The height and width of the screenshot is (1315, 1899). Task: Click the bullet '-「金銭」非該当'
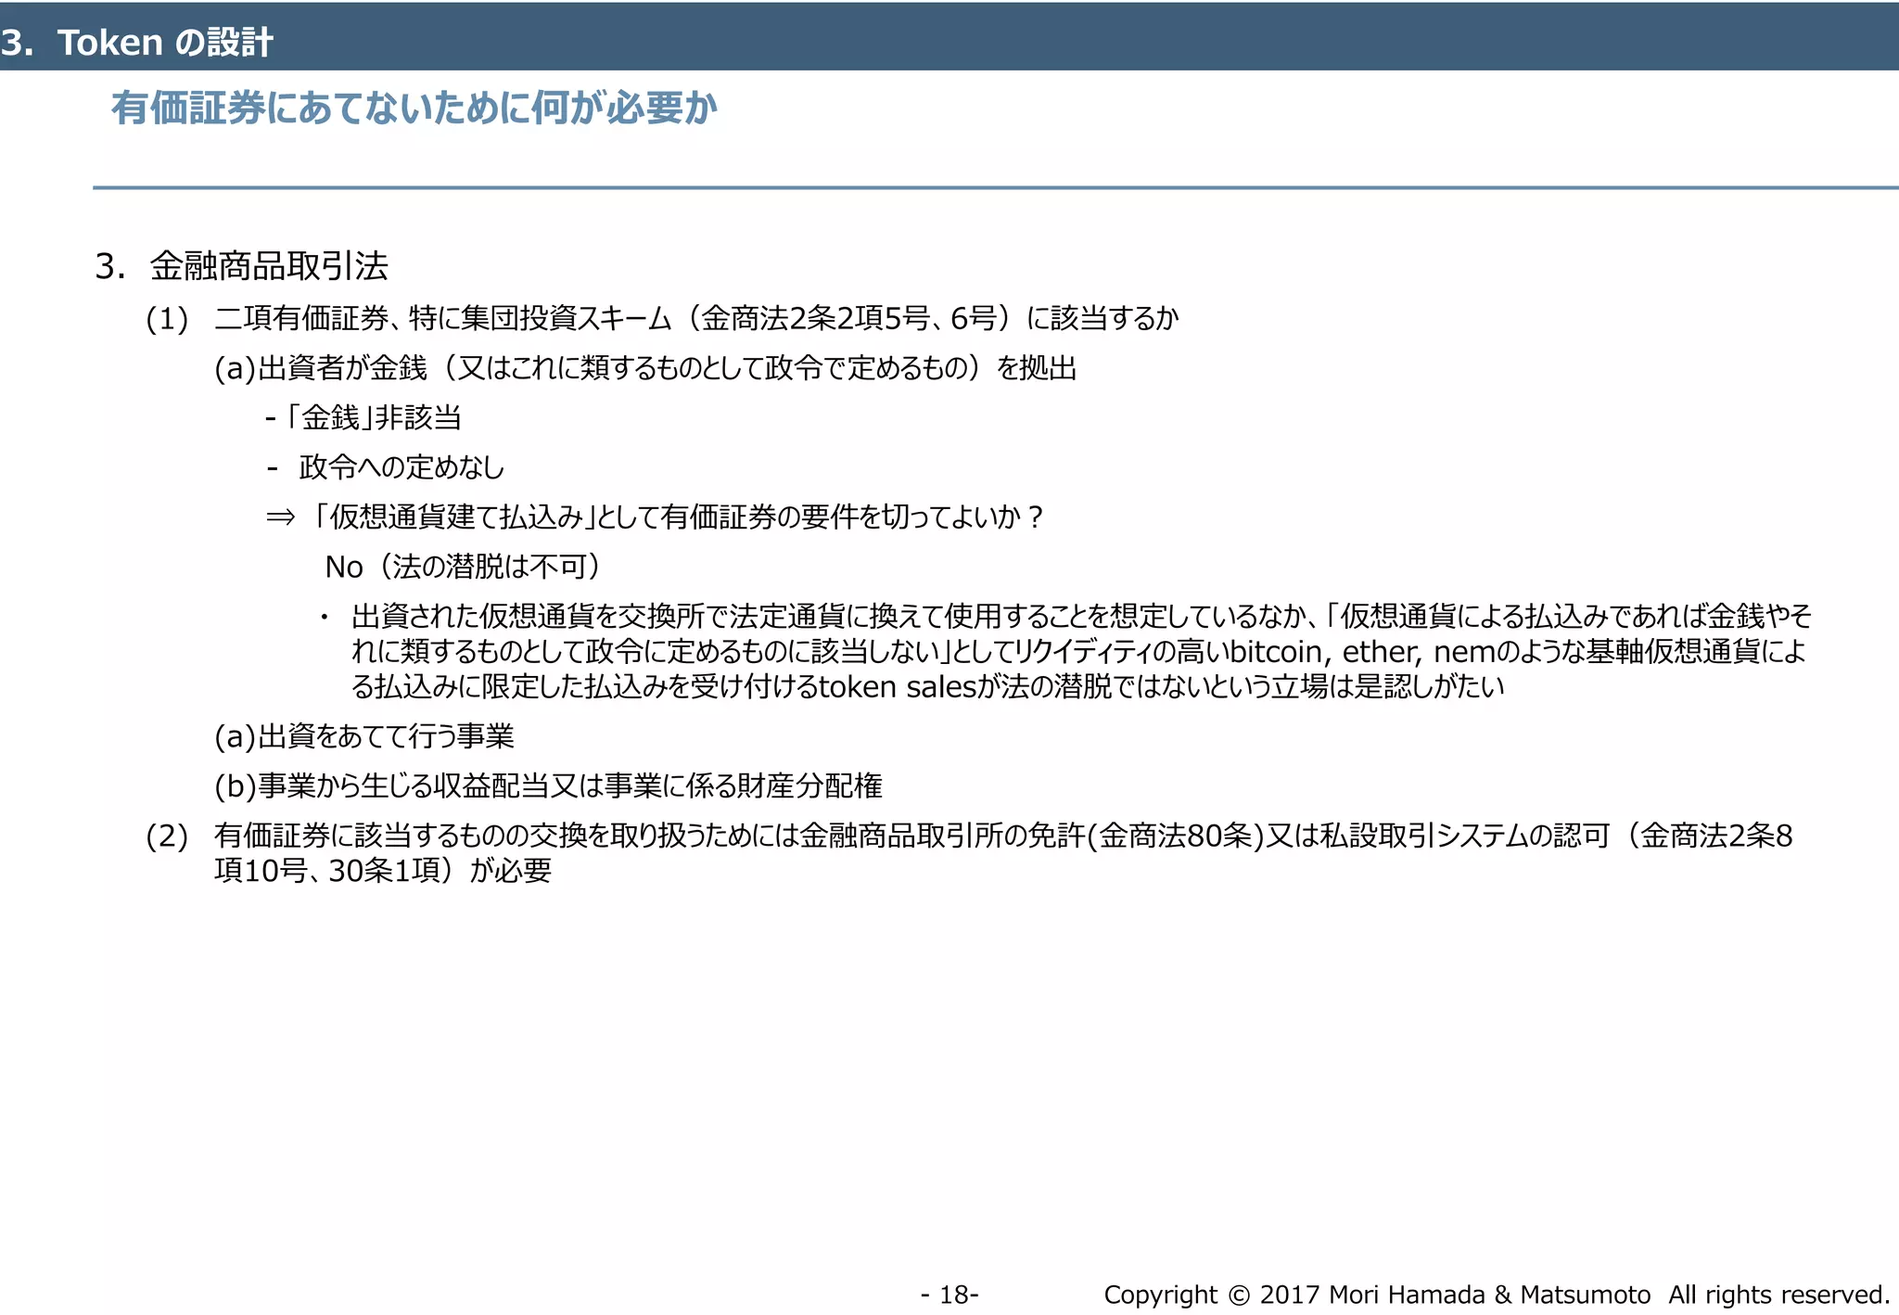pyautogui.click(x=363, y=418)
